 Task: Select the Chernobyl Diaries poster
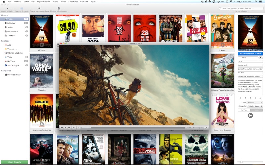(x=196, y=149)
